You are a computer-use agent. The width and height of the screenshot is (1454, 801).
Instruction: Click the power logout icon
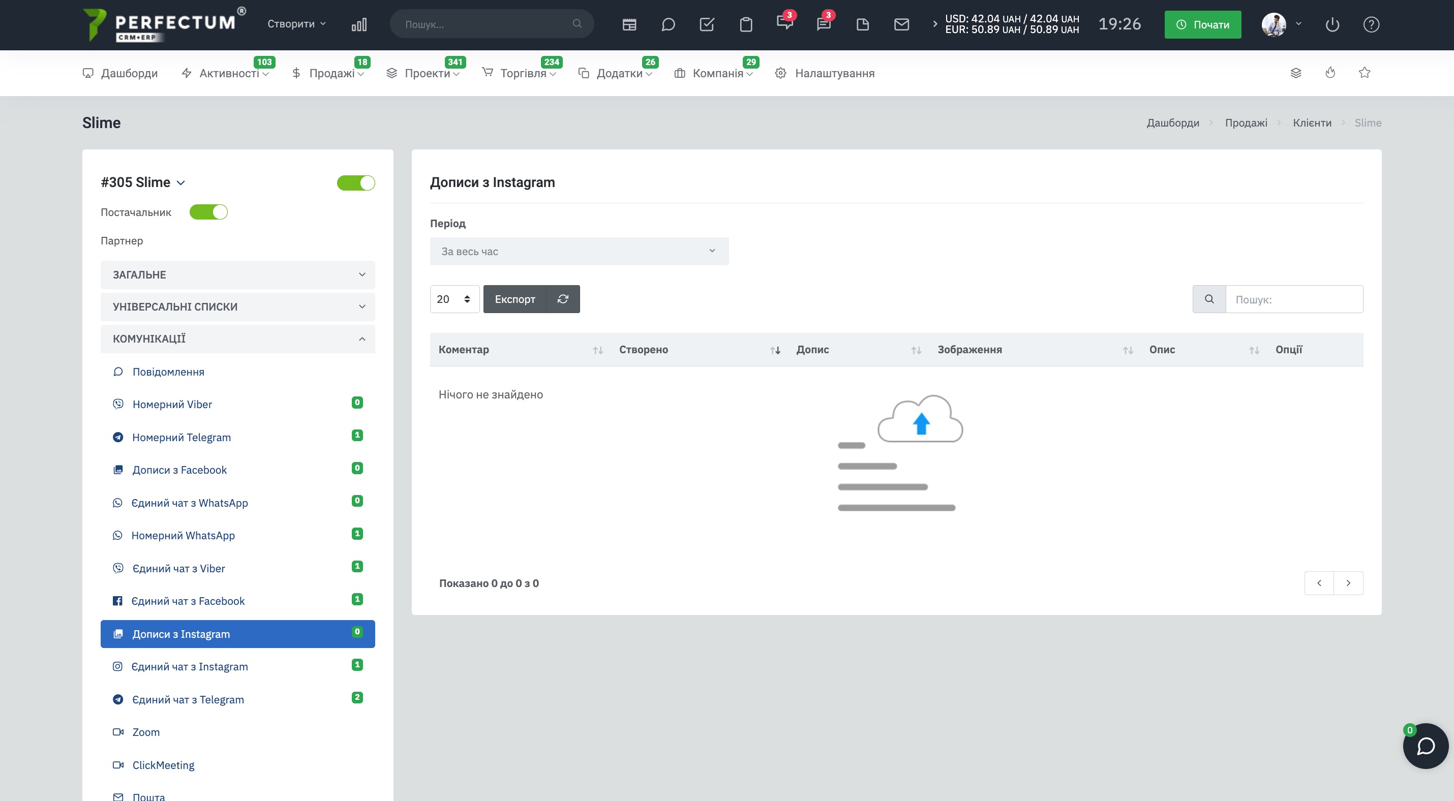pos(1332,25)
